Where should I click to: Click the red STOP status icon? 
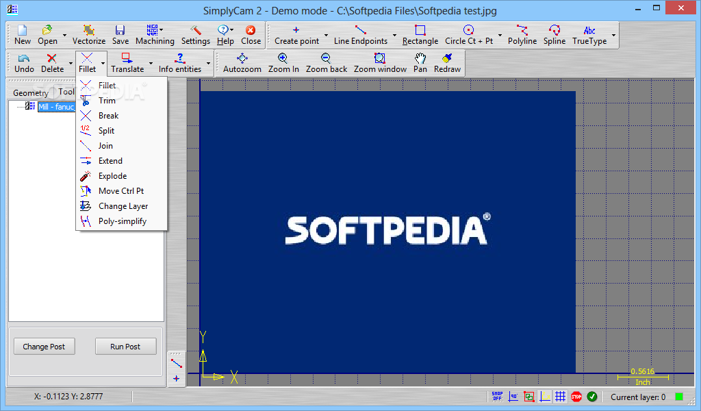coord(576,396)
